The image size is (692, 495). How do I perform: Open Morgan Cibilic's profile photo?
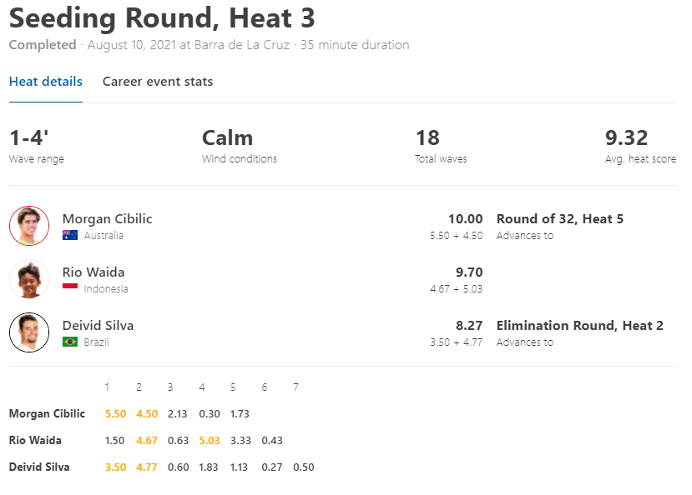tap(29, 226)
